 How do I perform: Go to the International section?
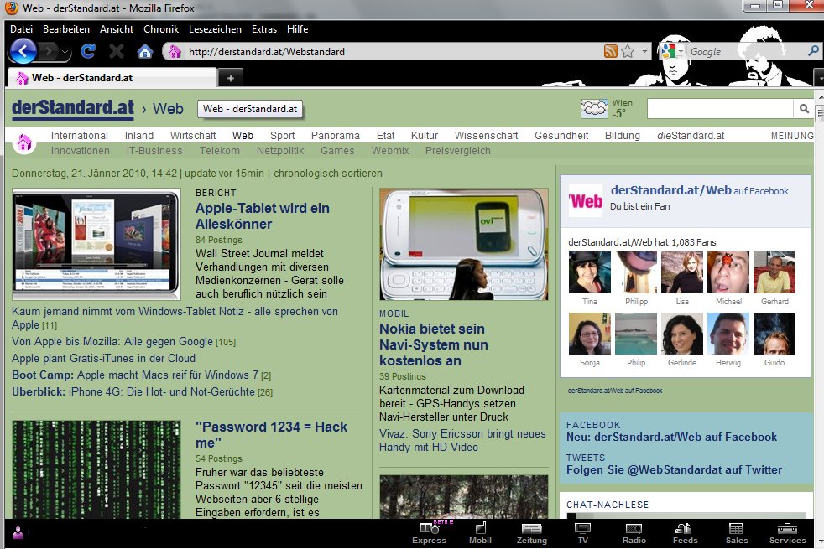[x=80, y=136]
